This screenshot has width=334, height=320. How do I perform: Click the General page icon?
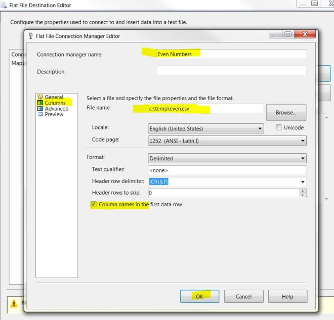click(x=40, y=97)
